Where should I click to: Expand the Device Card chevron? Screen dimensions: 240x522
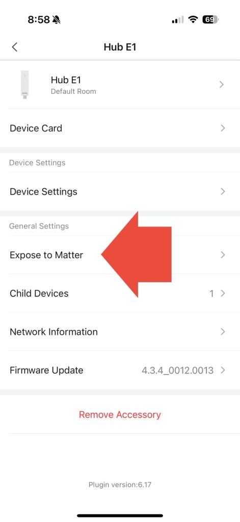tap(223, 128)
